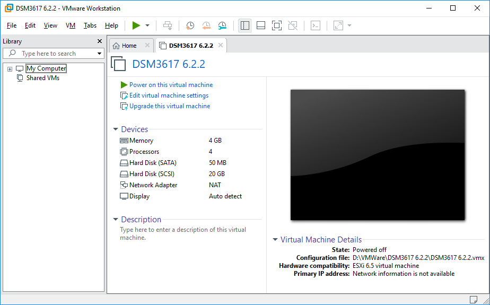Close the Home tab
Viewport: 490px width, 305px height.
[147, 45]
